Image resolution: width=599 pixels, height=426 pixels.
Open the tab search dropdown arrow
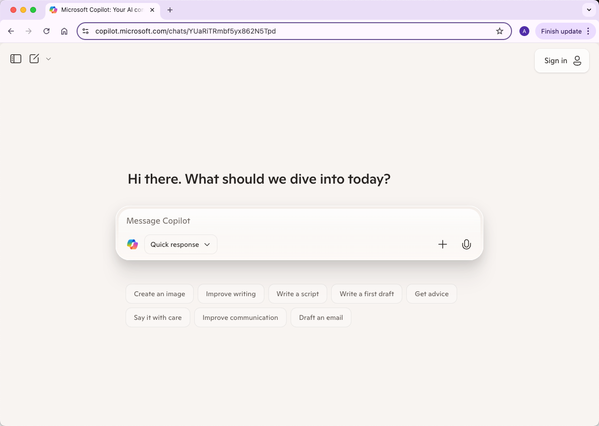589,10
